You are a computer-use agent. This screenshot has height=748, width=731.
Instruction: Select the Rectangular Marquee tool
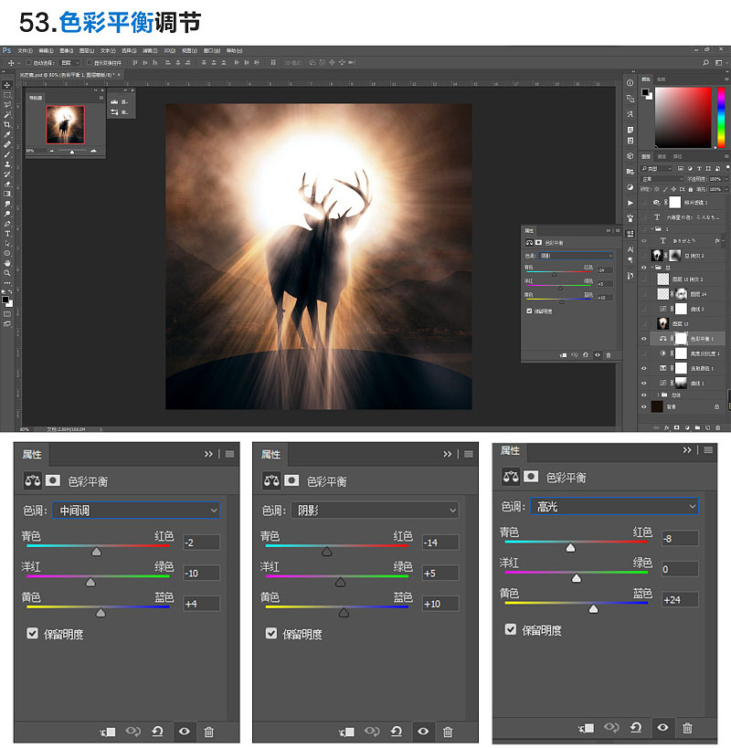7,95
